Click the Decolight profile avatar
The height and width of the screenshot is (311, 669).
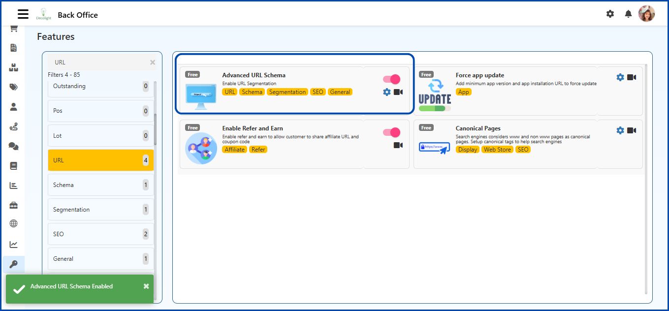tap(647, 13)
